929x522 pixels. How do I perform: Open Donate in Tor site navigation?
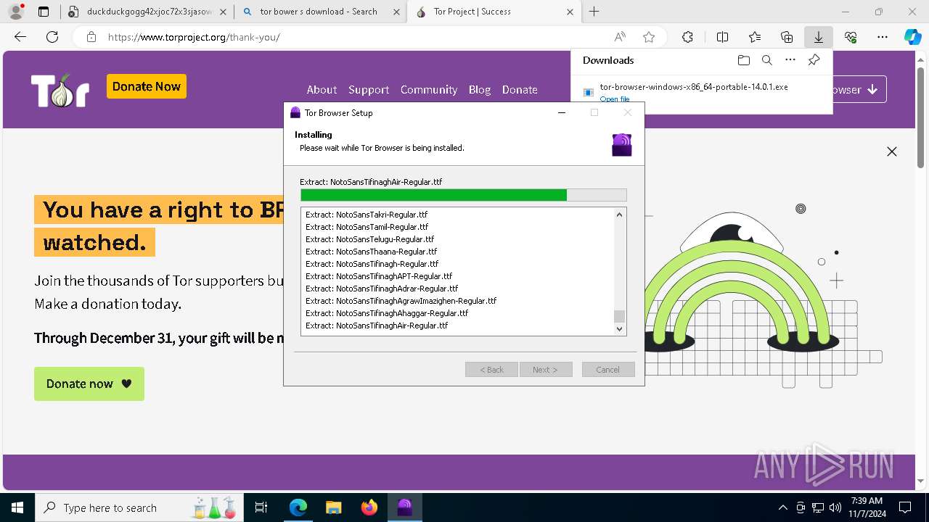coord(520,90)
